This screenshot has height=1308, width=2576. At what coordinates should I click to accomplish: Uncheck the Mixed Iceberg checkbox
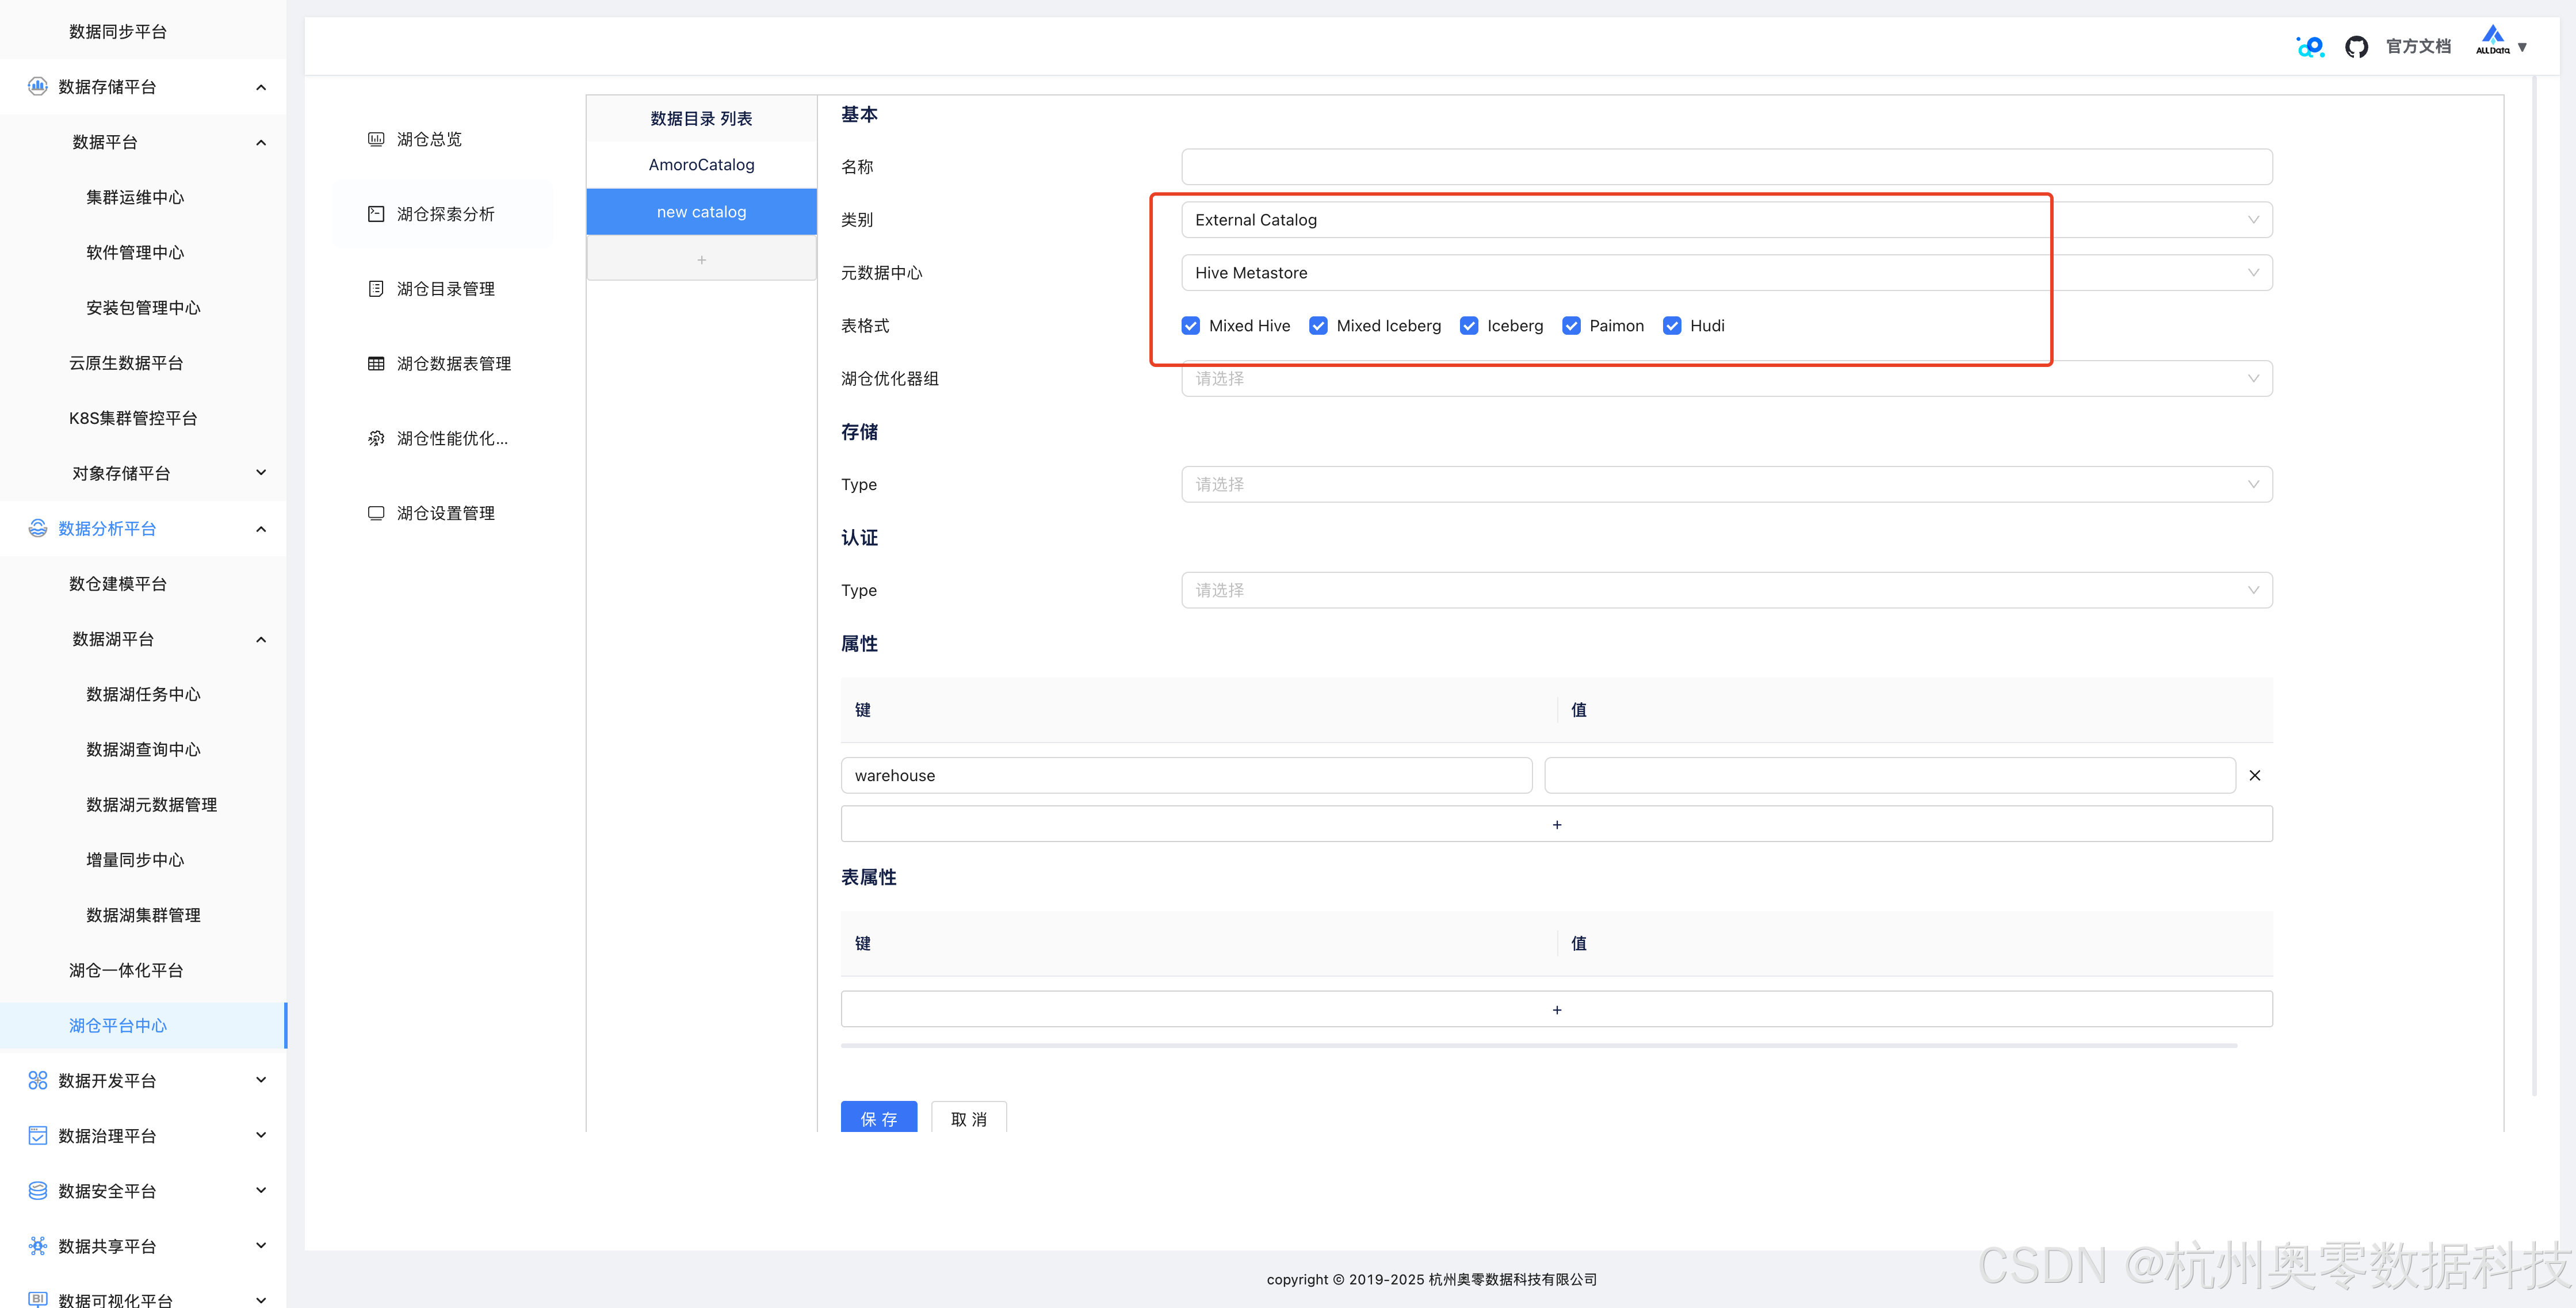(x=1318, y=326)
